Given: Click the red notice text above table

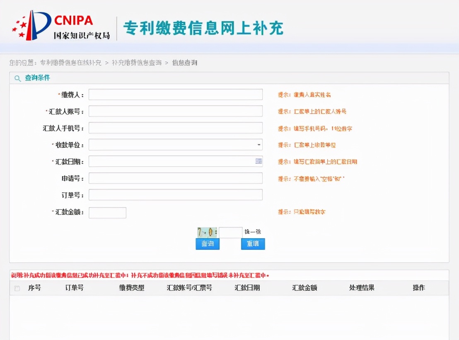Looking at the screenshot, I should (140, 275).
